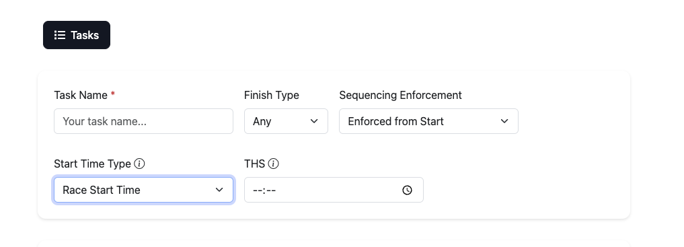Click inside the THS time input field
This screenshot has height=247, width=684.
[334, 190]
